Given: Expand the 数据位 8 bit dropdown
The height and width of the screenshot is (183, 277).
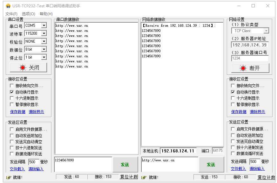Looking at the screenshot, I should (44, 49).
